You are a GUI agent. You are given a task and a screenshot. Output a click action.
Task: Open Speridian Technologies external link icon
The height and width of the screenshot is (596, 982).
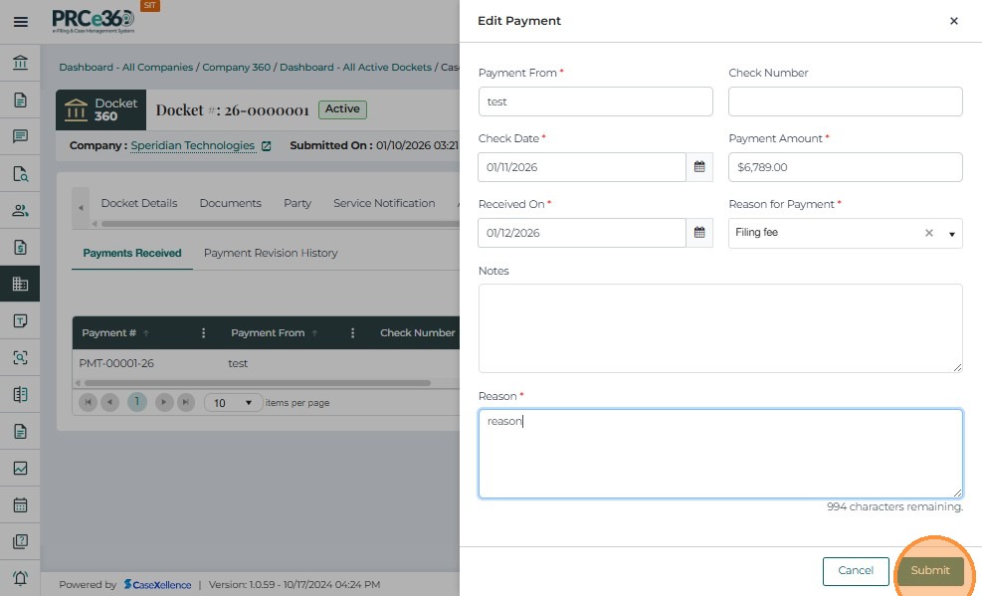point(266,146)
